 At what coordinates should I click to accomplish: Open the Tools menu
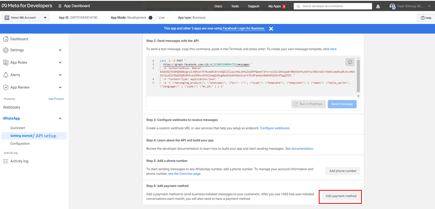(x=235, y=6)
